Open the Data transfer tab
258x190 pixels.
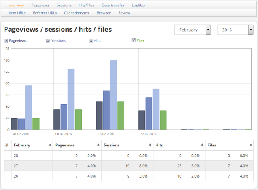tap(112, 5)
